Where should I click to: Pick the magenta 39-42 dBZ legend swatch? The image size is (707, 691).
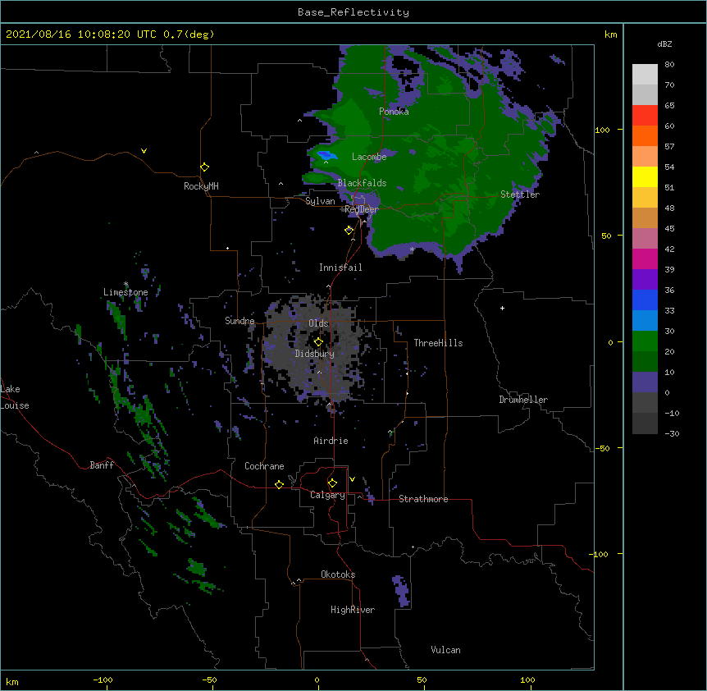[x=645, y=259]
